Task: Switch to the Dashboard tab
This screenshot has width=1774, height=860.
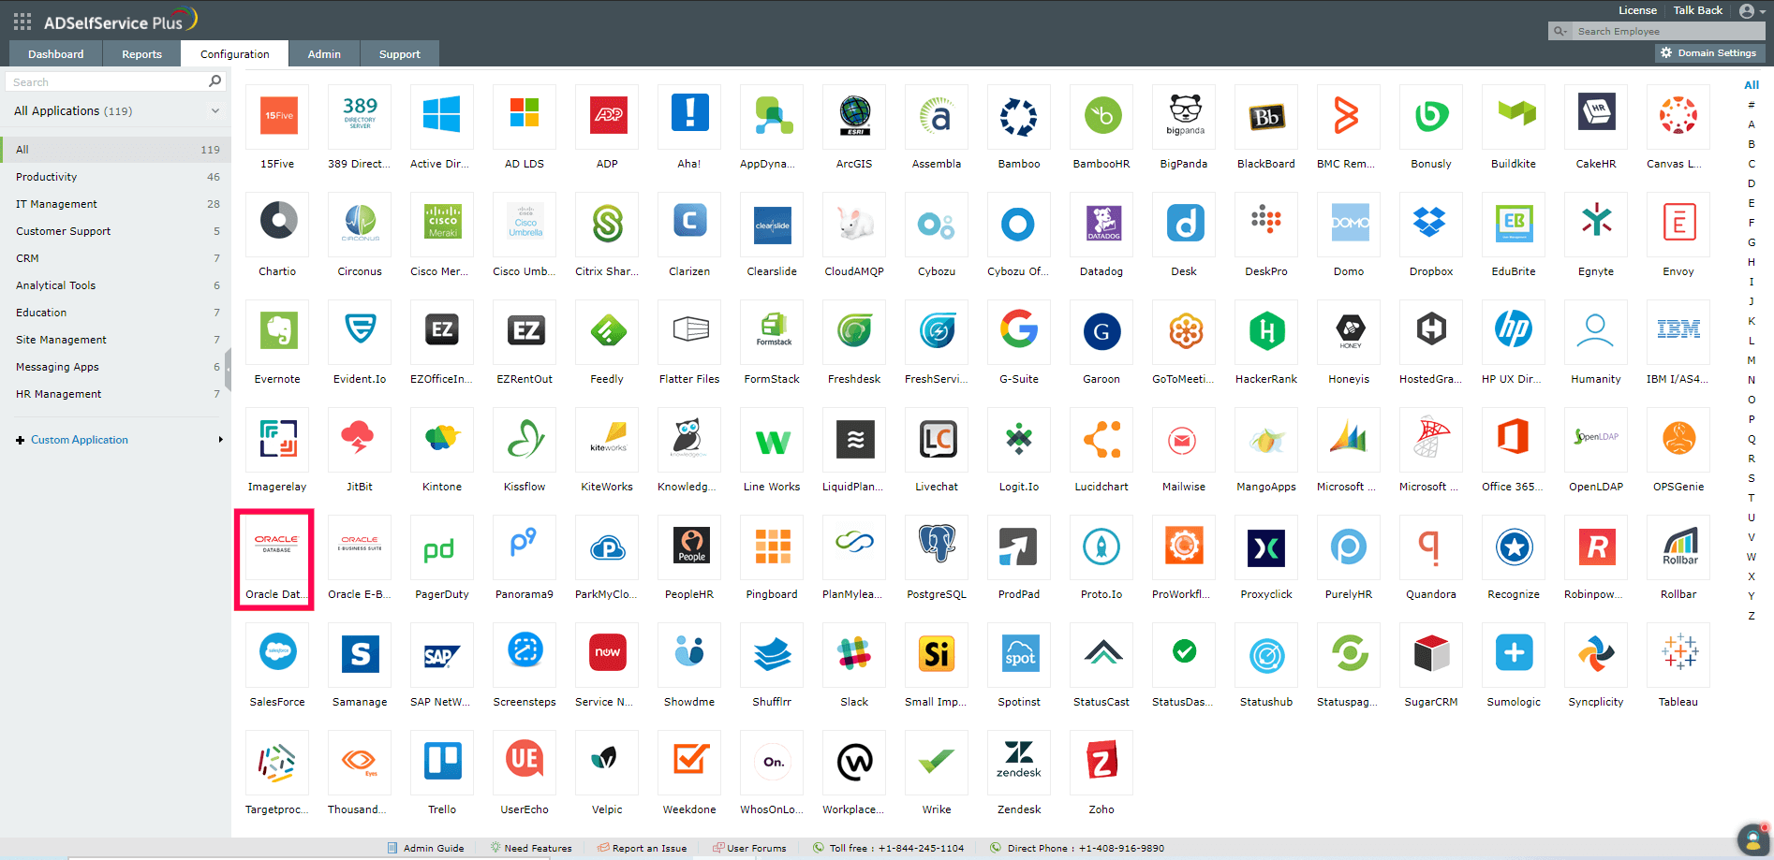Action: coord(56,54)
